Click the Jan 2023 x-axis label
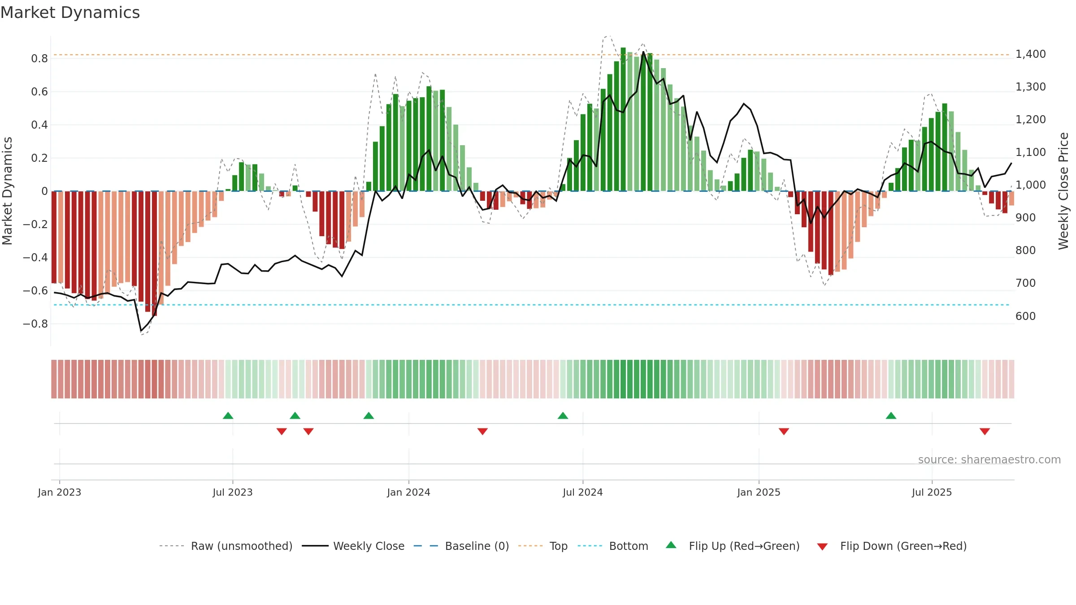The width and height of the screenshot is (1076, 605). [59, 492]
